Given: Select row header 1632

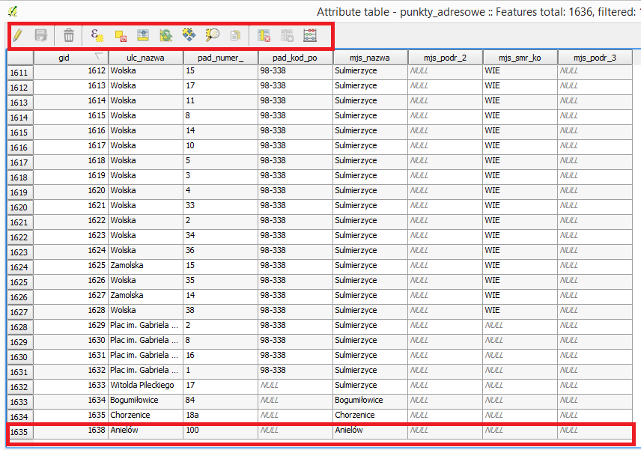Looking at the screenshot, I should (20, 387).
